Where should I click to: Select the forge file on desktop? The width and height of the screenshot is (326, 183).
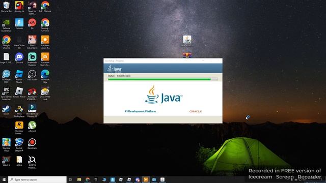click(x=6, y=58)
